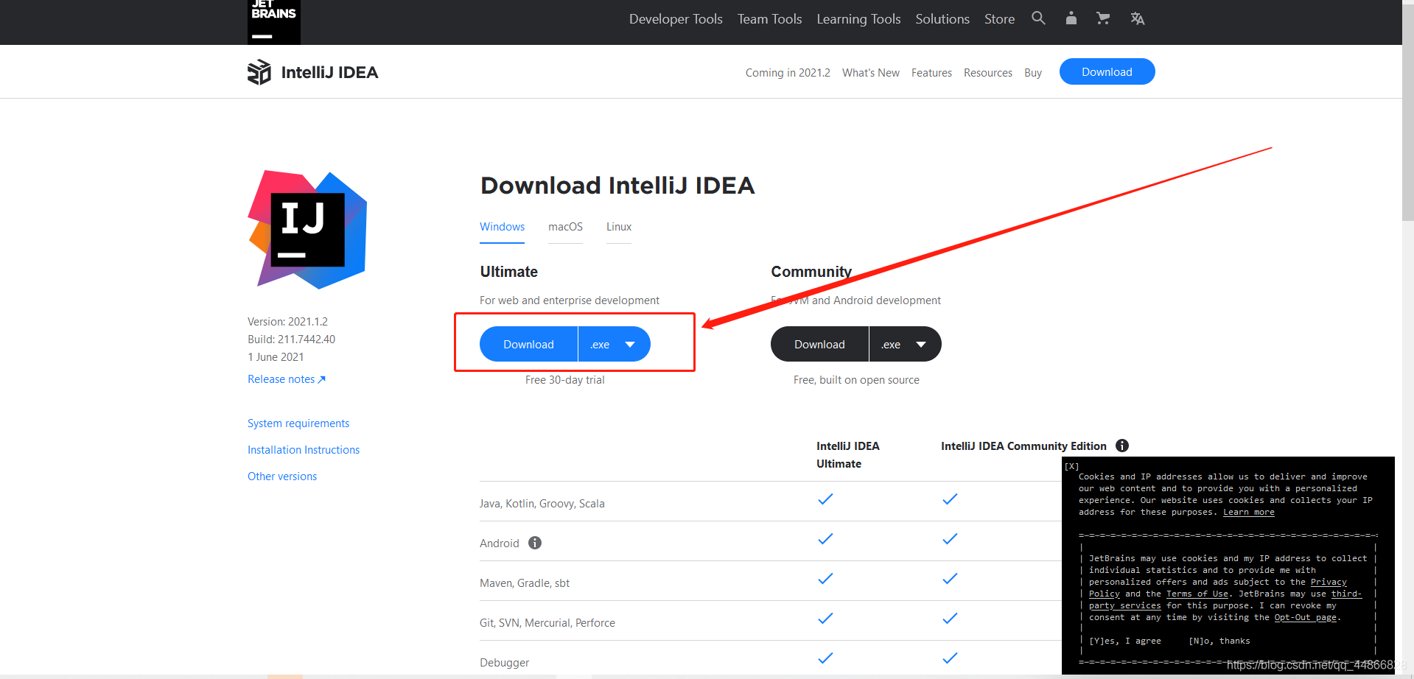The width and height of the screenshot is (1414, 679).
Task: Open the Developer Tools menu
Action: (676, 19)
